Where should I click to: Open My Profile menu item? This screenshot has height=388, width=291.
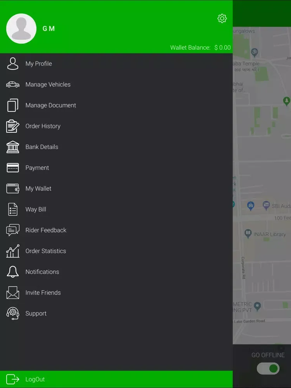coord(38,64)
